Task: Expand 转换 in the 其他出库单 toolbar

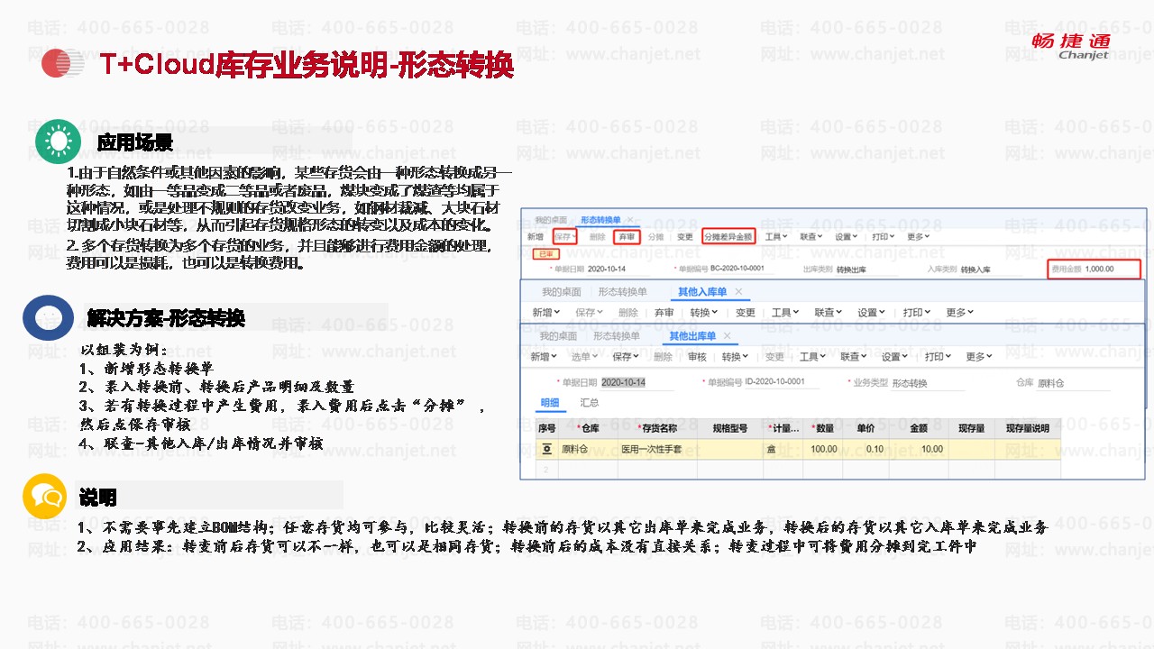Action: tap(736, 357)
